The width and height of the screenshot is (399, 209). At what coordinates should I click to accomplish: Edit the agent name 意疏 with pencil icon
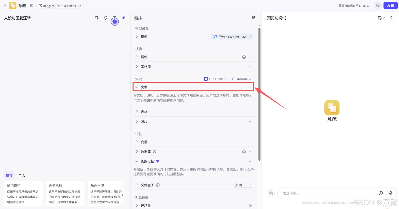point(32,6)
